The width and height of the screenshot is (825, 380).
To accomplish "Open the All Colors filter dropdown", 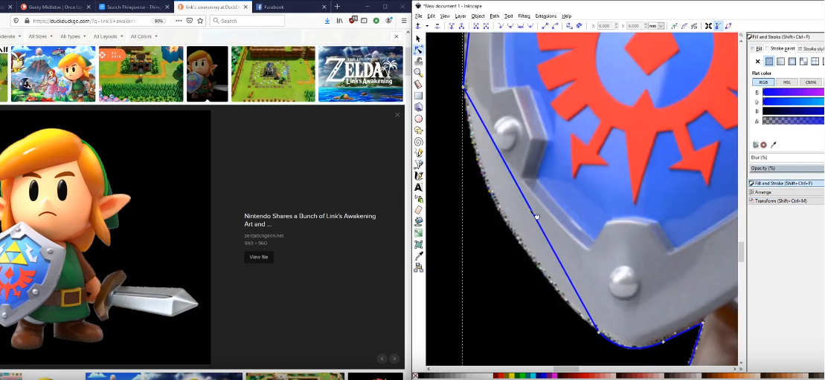I will [143, 37].
